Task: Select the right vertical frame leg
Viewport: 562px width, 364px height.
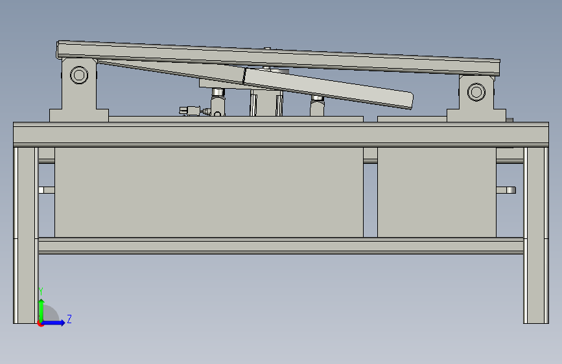Action: tap(536, 235)
